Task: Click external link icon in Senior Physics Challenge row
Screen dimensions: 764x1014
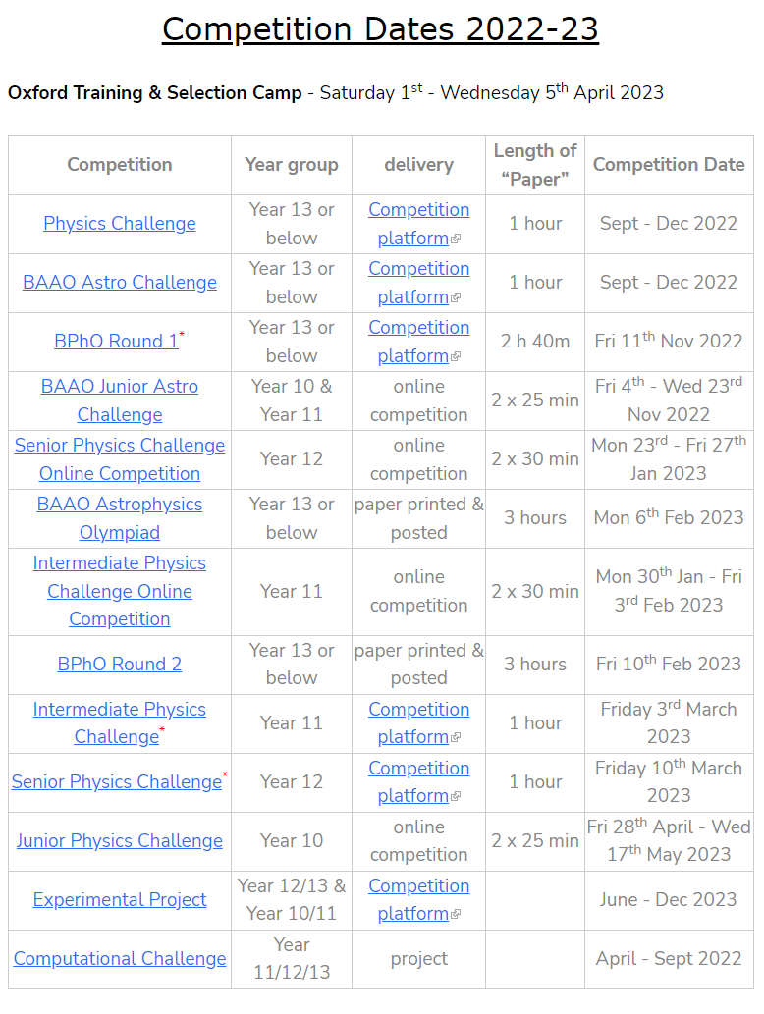Action: (x=456, y=797)
